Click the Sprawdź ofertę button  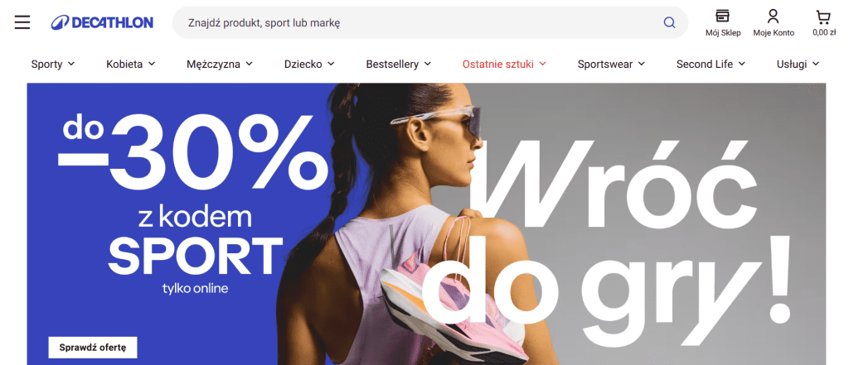(x=93, y=347)
